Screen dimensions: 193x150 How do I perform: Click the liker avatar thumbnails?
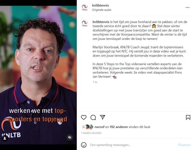click(87, 127)
